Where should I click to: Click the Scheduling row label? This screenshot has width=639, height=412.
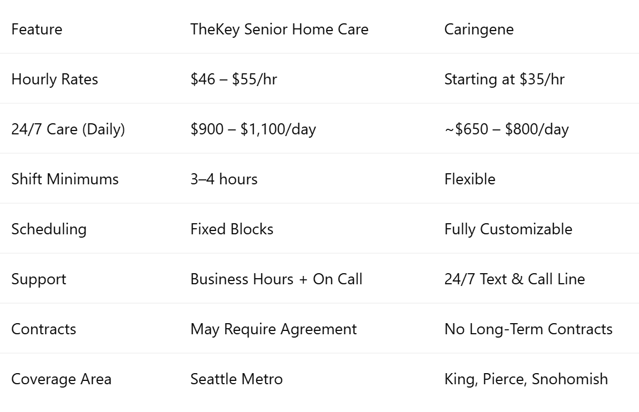(x=49, y=230)
